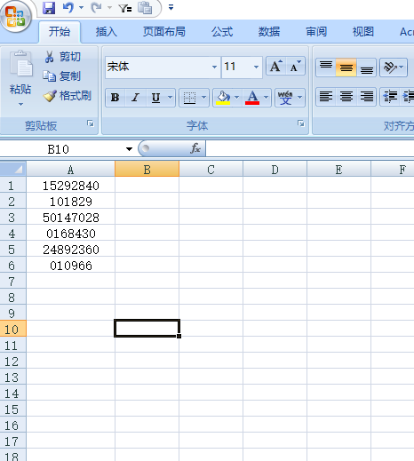Image resolution: width=414 pixels, height=461 pixels.
Task: Click the scissors Cut icon
Action: pyautogui.click(x=50, y=57)
